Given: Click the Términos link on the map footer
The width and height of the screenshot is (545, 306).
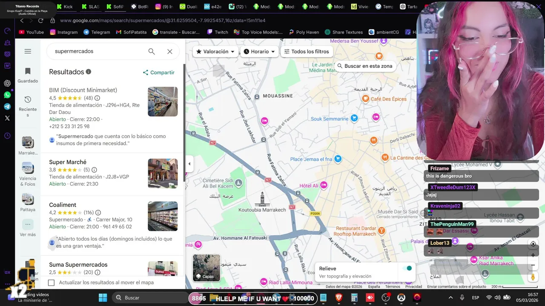Looking at the screenshot, I should [x=393, y=286].
